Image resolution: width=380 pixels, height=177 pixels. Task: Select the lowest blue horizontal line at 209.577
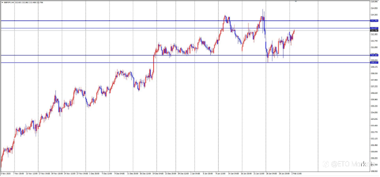point(185,63)
